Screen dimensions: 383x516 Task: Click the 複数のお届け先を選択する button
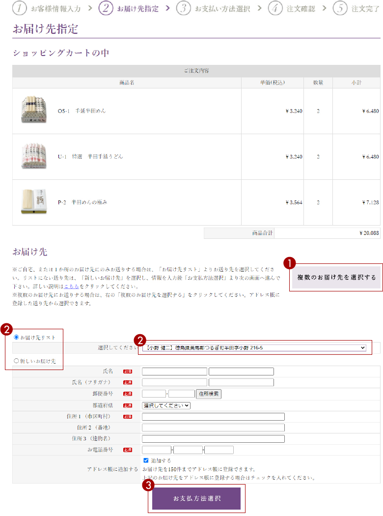pos(336,278)
